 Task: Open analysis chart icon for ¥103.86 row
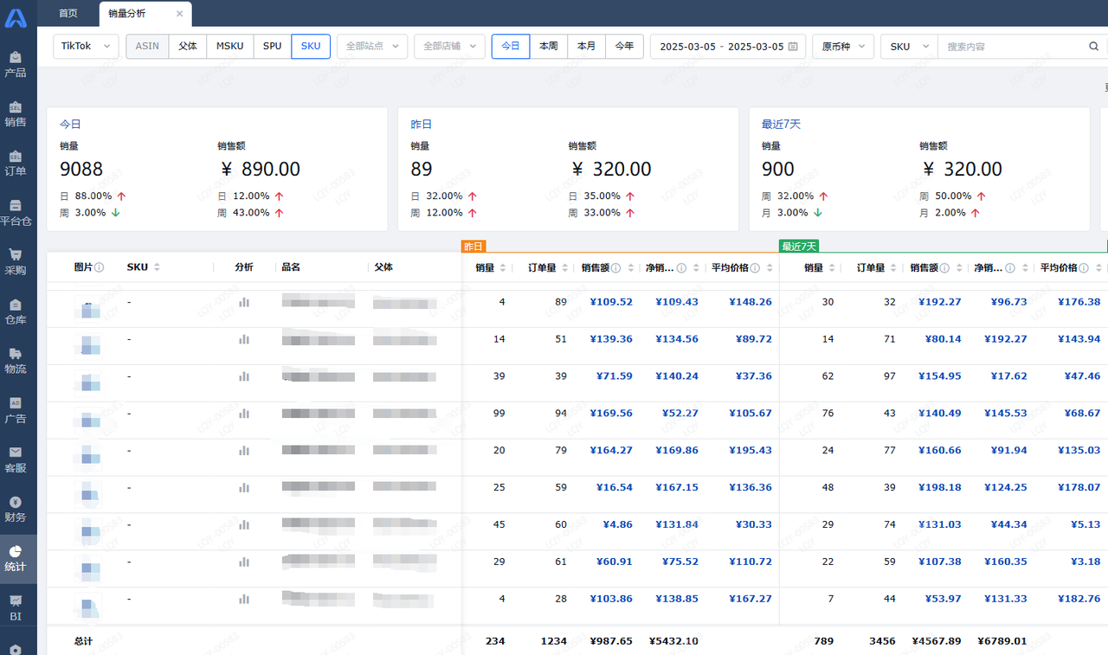coord(244,600)
